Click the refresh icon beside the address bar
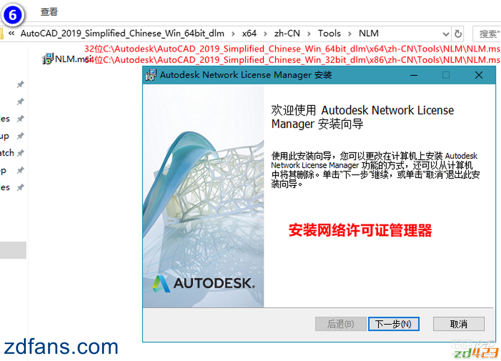501x361 pixels. coord(458,33)
